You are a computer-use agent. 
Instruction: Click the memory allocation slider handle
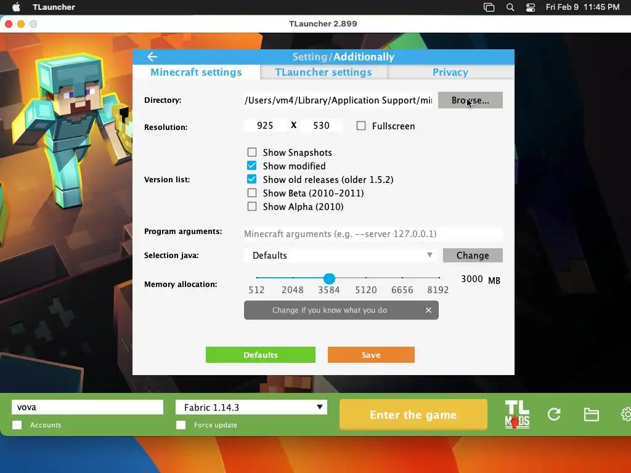coord(329,278)
